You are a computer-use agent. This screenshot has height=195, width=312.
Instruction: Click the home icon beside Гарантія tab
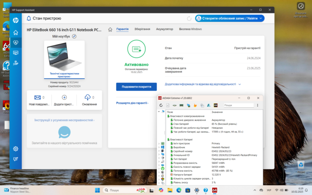click(x=110, y=29)
